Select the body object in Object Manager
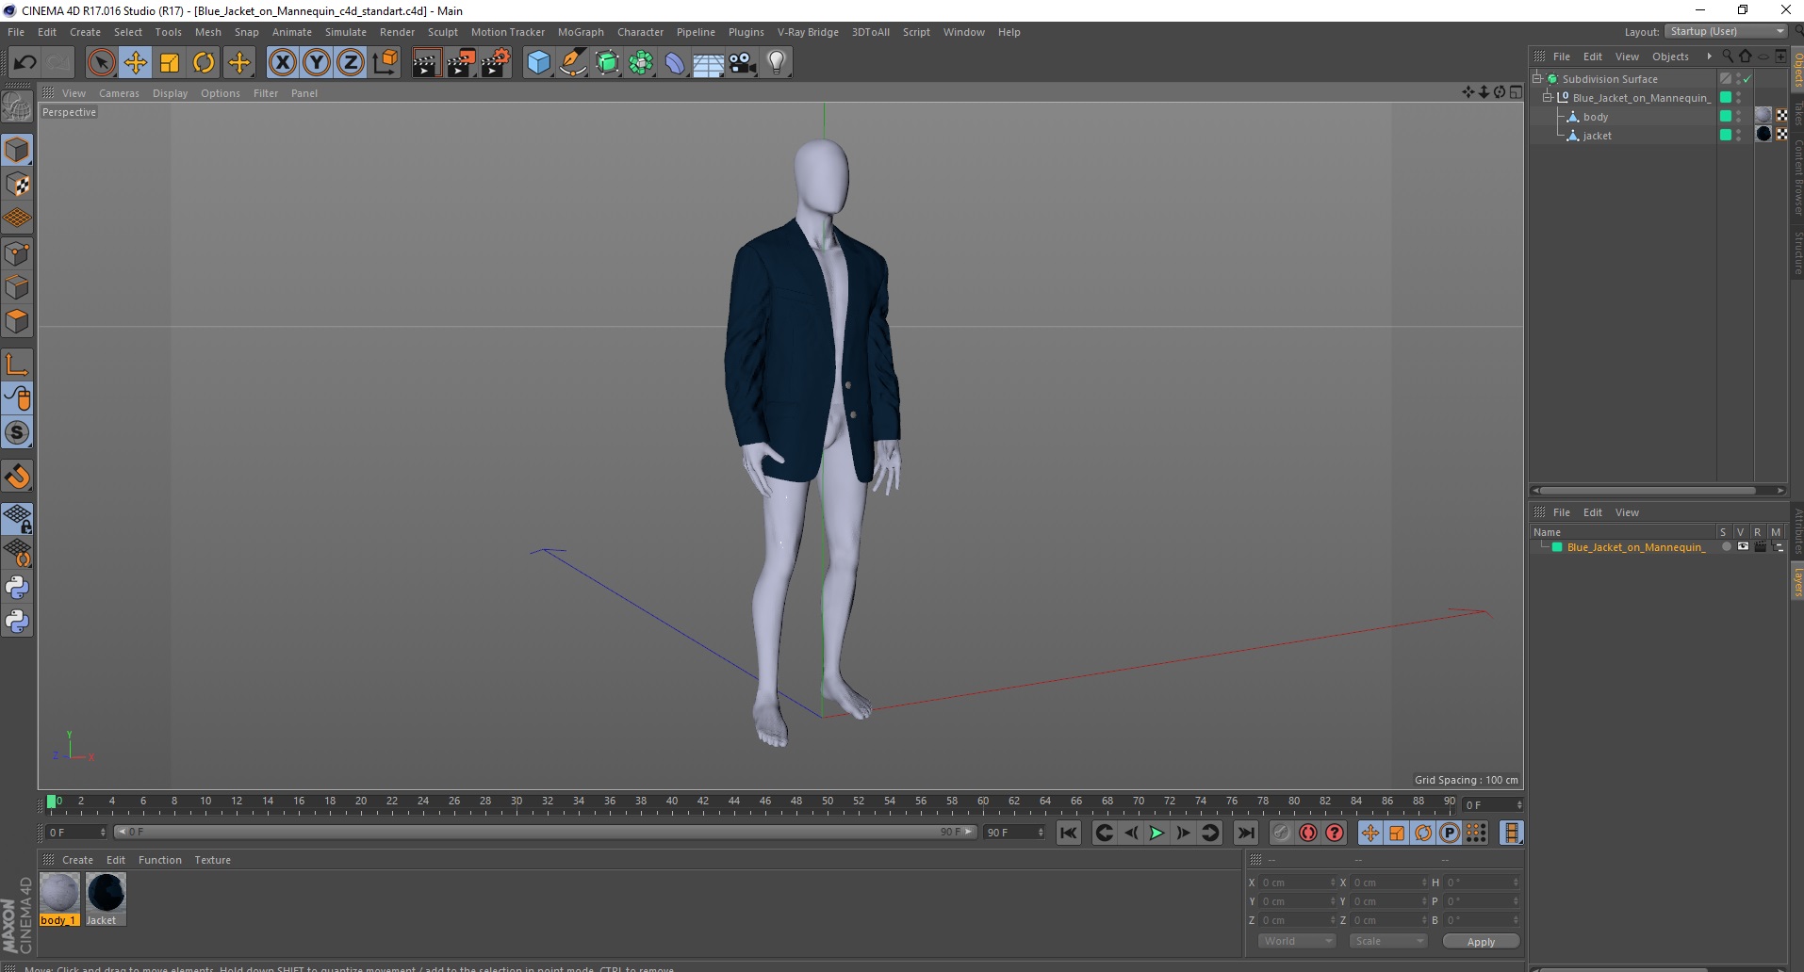This screenshot has height=972, width=1804. [x=1595, y=117]
